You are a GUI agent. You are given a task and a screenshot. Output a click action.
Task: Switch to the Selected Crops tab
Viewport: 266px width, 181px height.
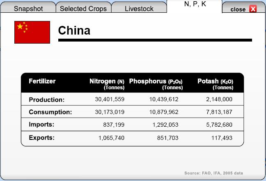(83, 7)
